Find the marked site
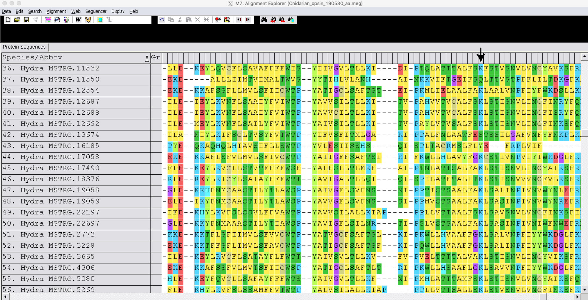Screen dimensions: 588x300 [291, 20]
